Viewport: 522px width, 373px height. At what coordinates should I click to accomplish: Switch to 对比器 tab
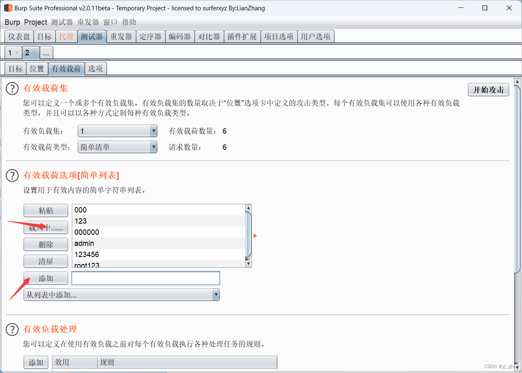point(209,36)
